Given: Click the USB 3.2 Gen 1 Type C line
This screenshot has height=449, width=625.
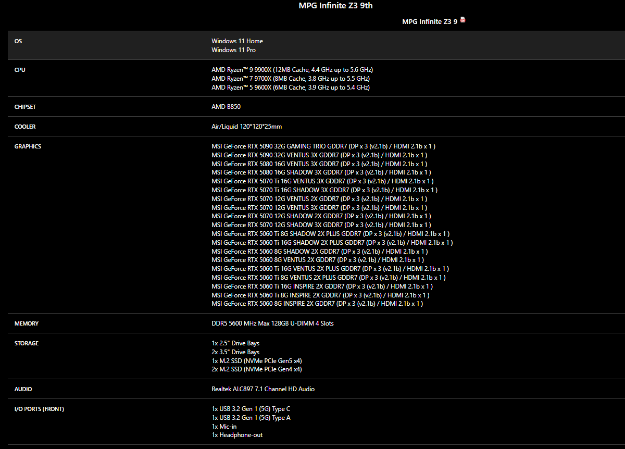Looking at the screenshot, I should pos(251,409).
